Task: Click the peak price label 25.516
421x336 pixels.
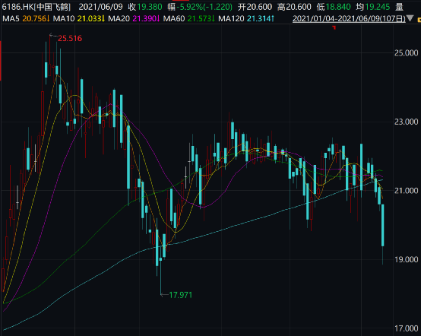Action: point(70,39)
